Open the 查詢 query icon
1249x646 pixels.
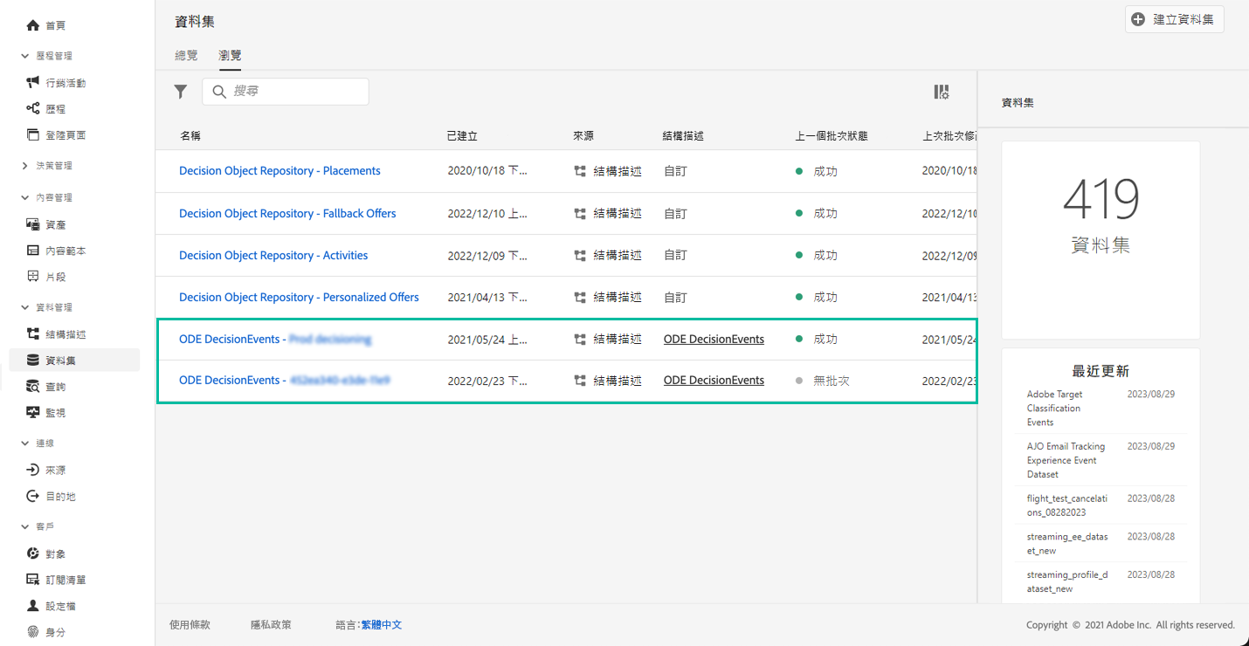[x=33, y=387]
